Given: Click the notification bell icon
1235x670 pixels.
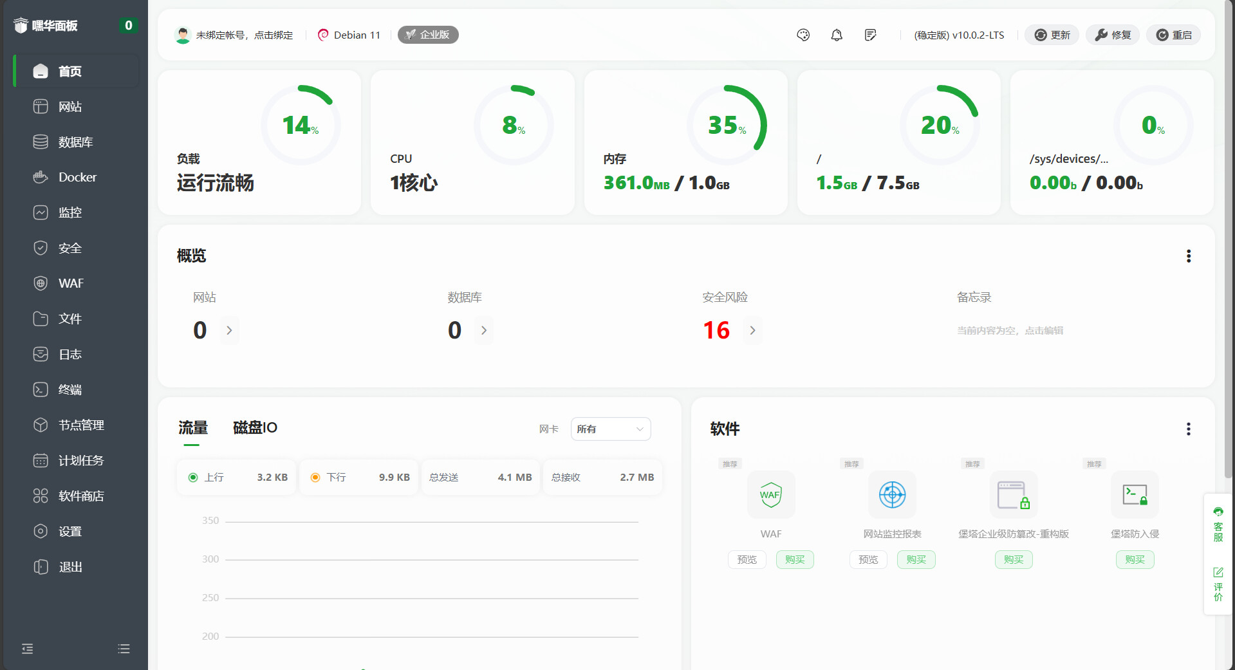Looking at the screenshot, I should coord(836,35).
